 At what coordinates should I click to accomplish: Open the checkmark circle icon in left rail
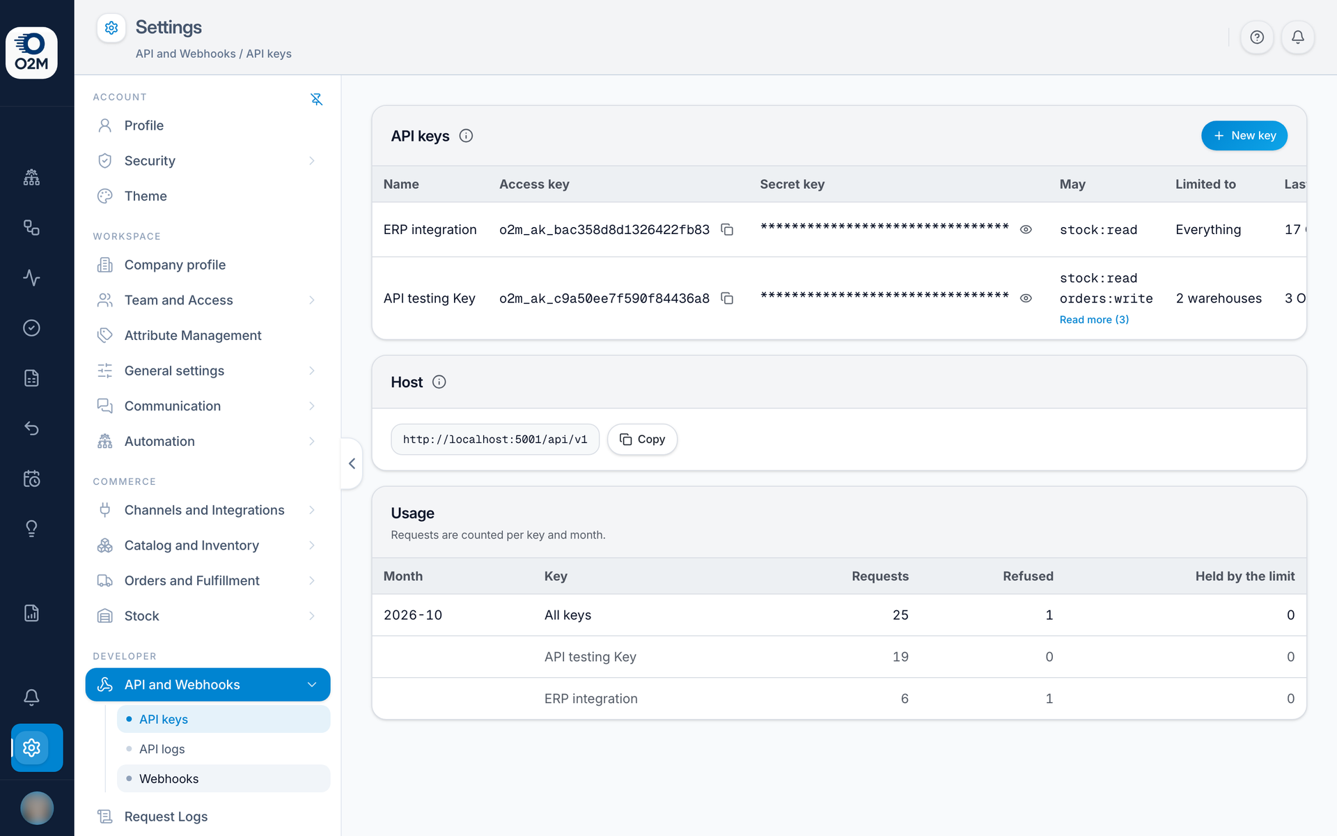[31, 328]
